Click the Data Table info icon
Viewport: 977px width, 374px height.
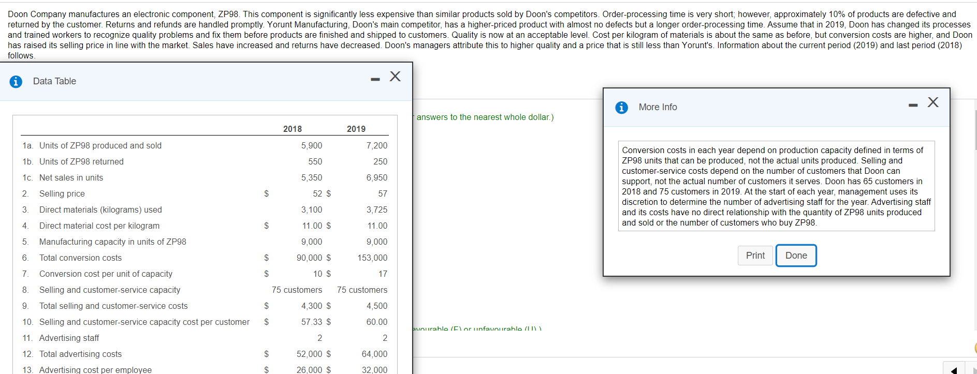16,82
